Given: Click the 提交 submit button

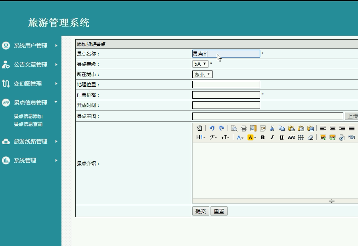Looking at the screenshot, I should point(201,211).
